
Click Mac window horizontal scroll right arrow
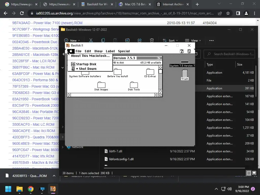click(x=157, y=95)
